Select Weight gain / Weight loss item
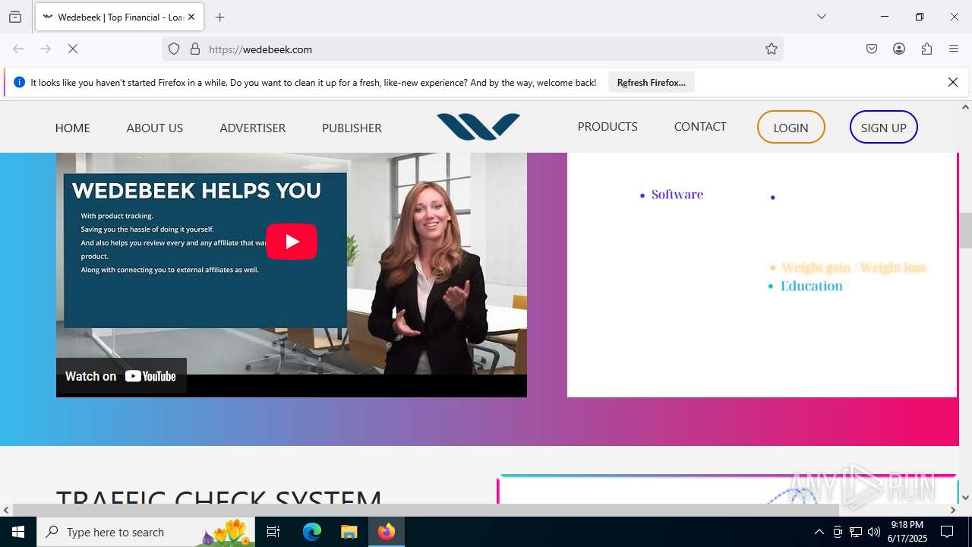The height and width of the screenshot is (547, 972). tap(854, 267)
